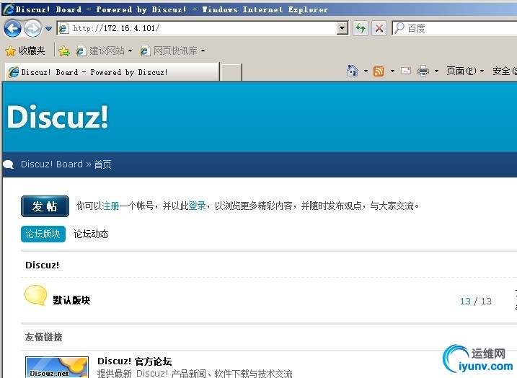
Task: Open the 建议网站 favorites link
Action: click(x=100, y=50)
